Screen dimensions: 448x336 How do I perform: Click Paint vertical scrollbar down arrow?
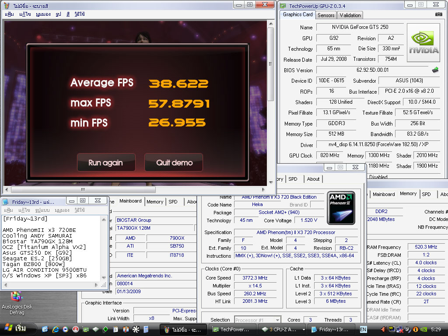tap(271, 182)
